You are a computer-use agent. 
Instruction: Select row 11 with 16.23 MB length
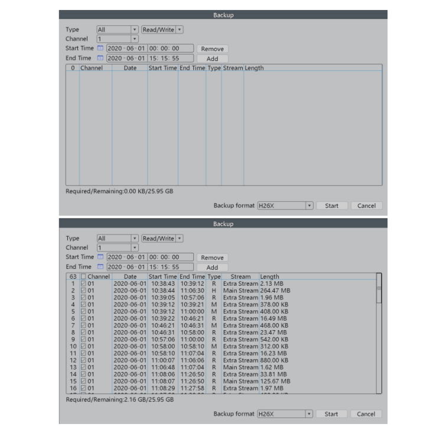tap(221, 353)
